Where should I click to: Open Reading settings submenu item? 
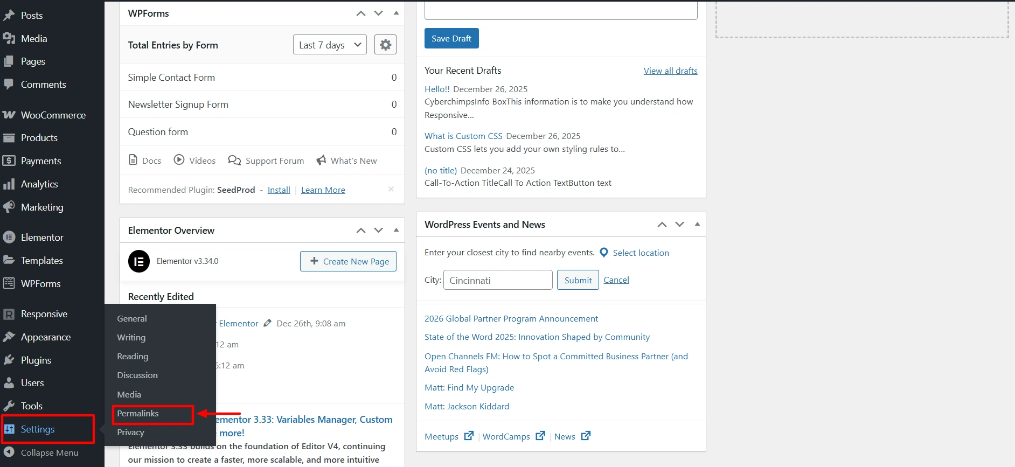[x=133, y=357]
